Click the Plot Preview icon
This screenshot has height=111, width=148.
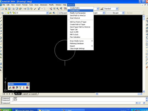pyautogui.click(x=17, y=9)
